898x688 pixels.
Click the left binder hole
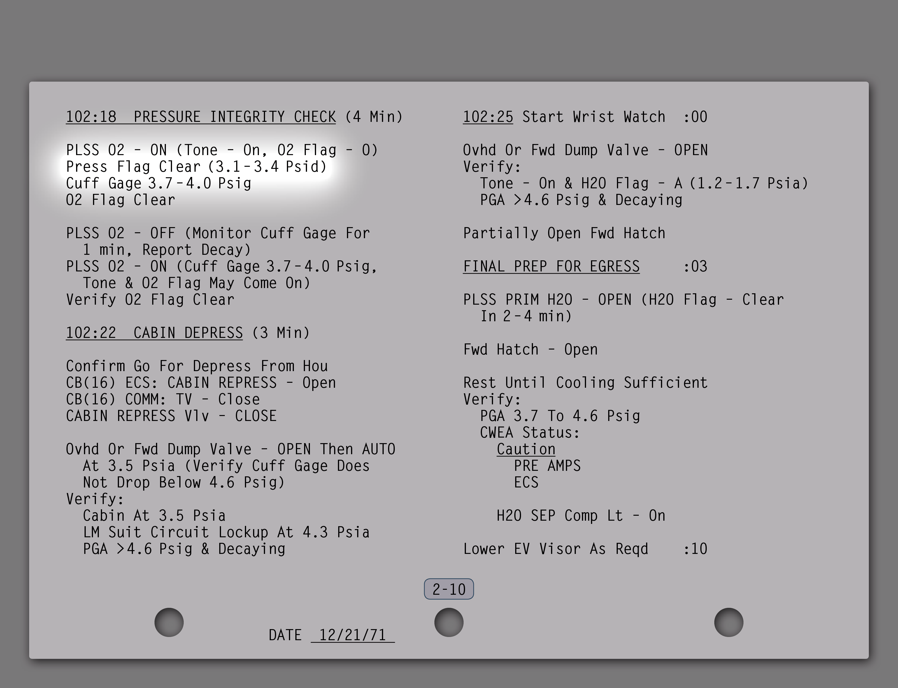pos(169,622)
